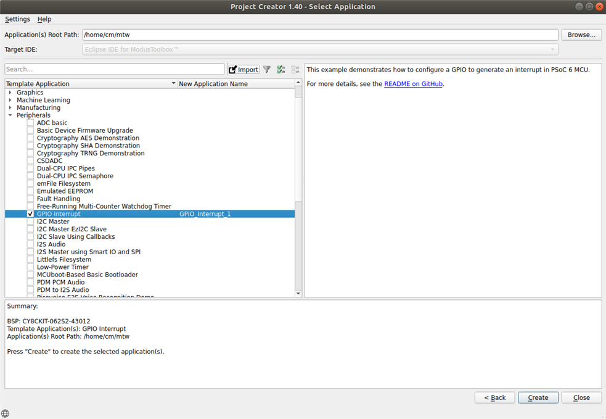Viewport: 606px width, 419px height.
Task: Open the README on GitHub link
Action: tap(413, 84)
